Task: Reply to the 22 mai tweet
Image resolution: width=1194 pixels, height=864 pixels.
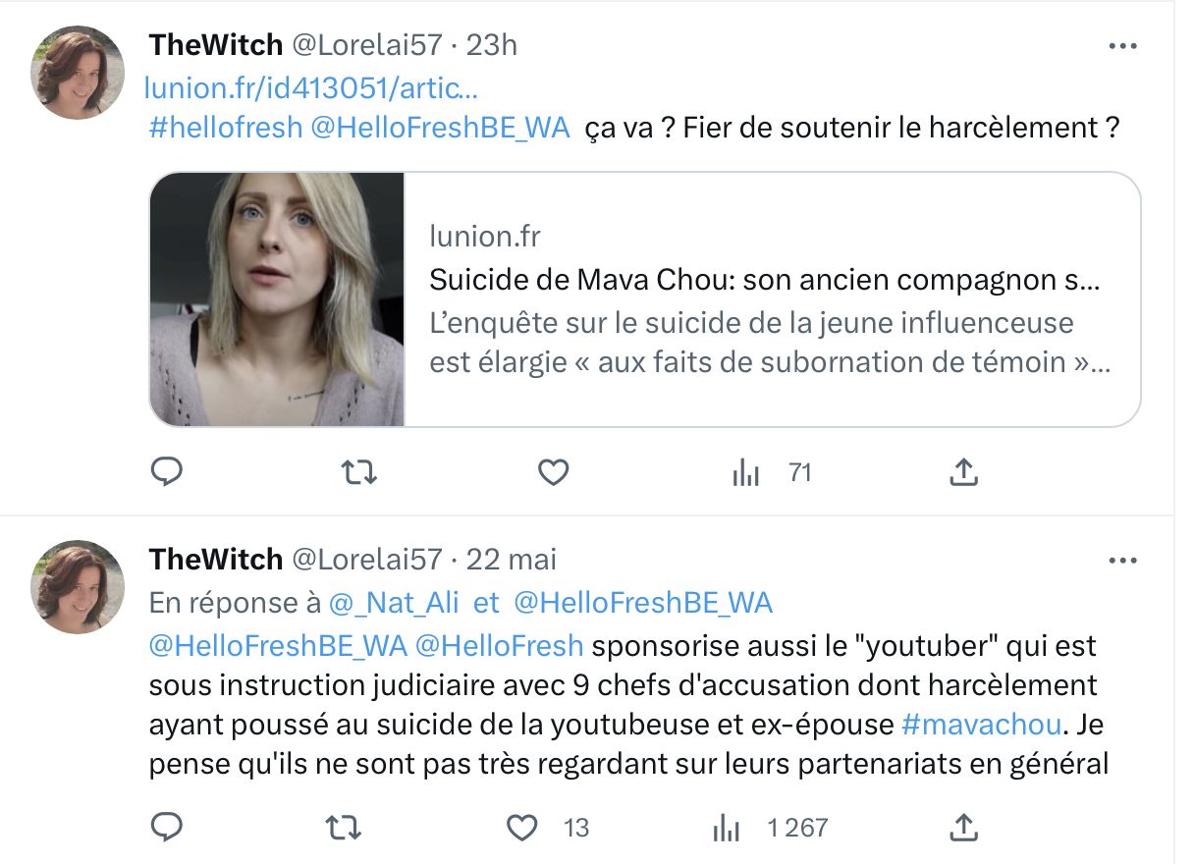Action: coord(167,828)
